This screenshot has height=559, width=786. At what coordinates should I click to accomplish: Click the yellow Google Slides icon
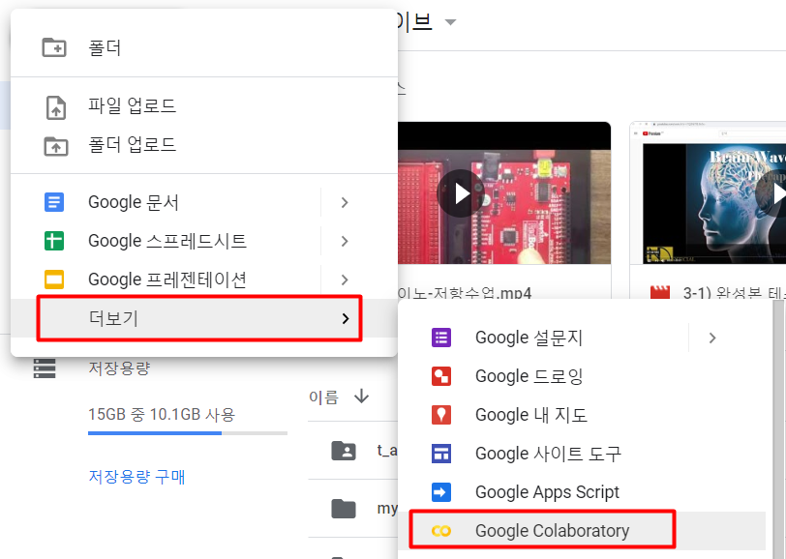point(54,279)
